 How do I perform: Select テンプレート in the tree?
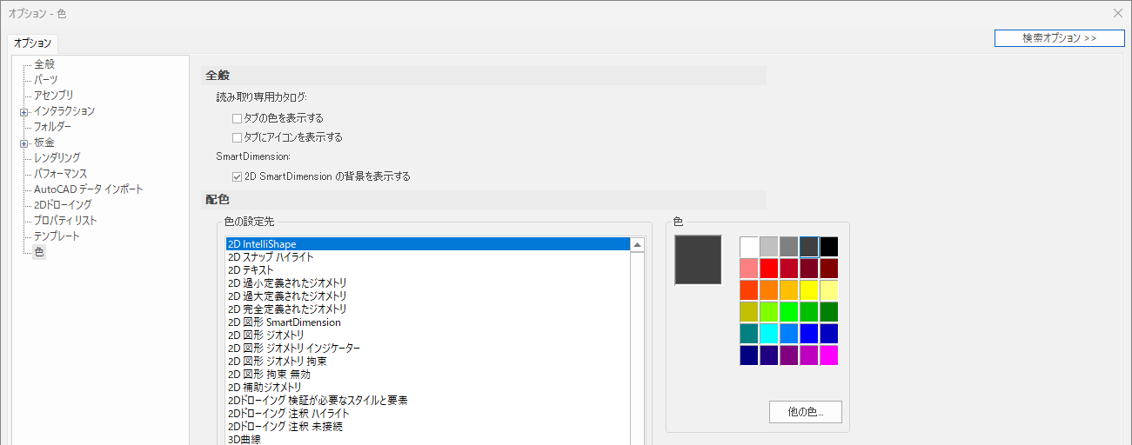point(57,236)
